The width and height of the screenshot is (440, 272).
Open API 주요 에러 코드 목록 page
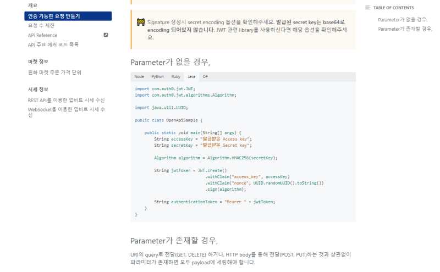click(53, 45)
